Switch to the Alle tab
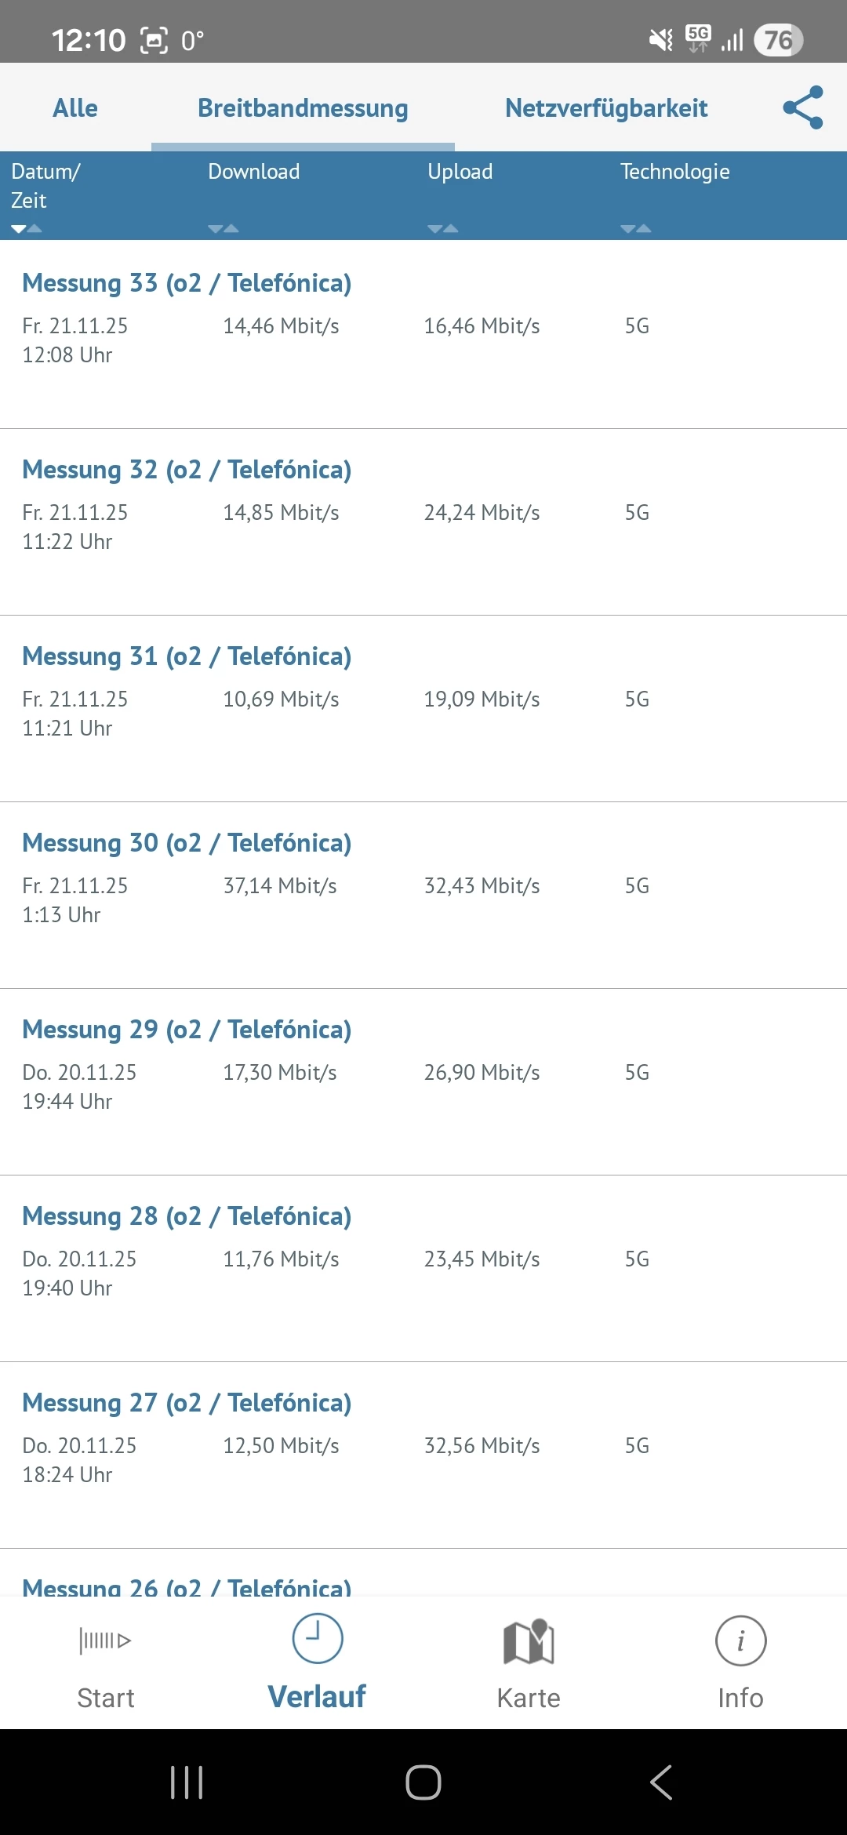Viewport: 847px width, 1835px height. tap(75, 107)
